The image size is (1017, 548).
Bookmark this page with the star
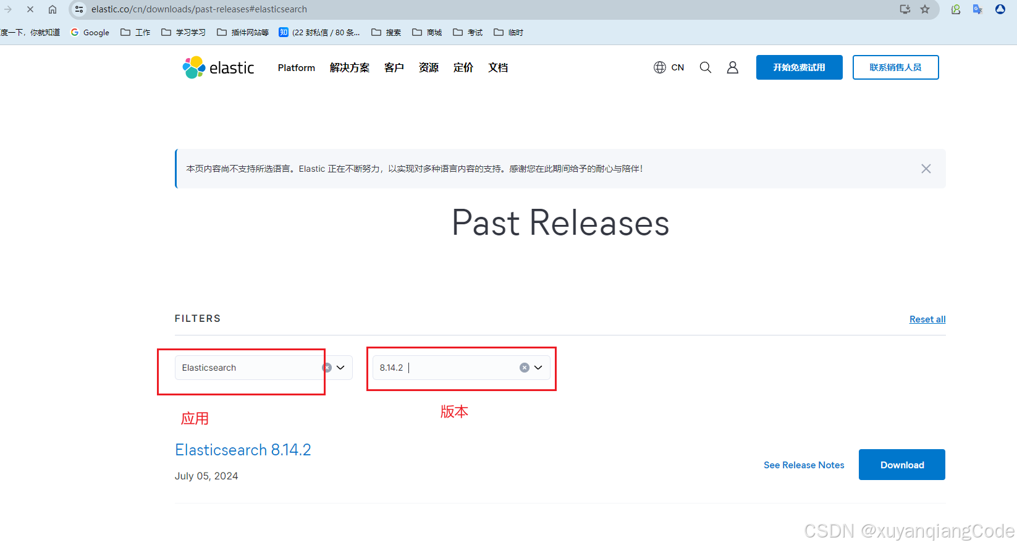pyautogui.click(x=925, y=9)
